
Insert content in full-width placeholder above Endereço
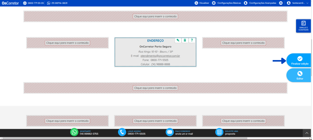pyautogui.click(x=155, y=16)
